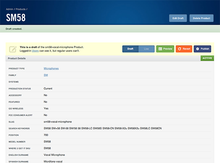Click the Where 2 Get It SKU value
Image resolution: width=220 pixels, height=163 pixels.
[x=47, y=148]
